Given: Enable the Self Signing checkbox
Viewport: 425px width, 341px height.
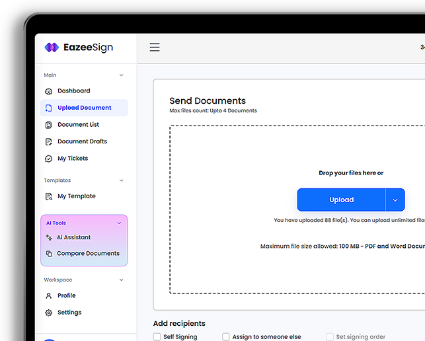Looking at the screenshot, I should click(157, 336).
